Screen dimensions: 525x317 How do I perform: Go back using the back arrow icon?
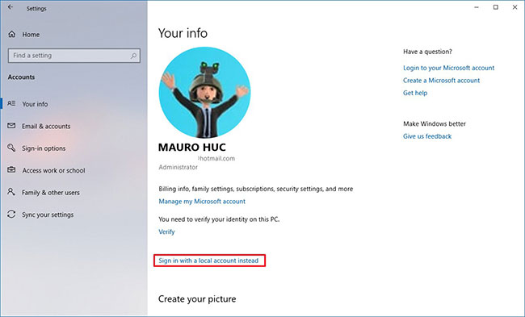10,7
